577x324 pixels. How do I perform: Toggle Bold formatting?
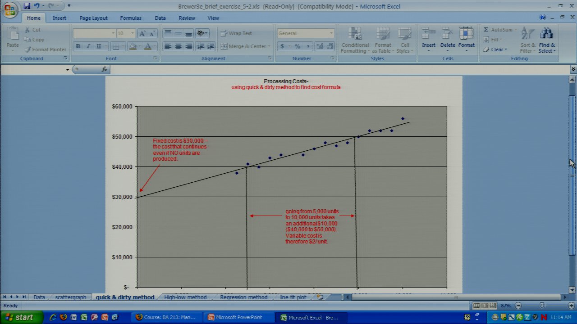coord(78,46)
